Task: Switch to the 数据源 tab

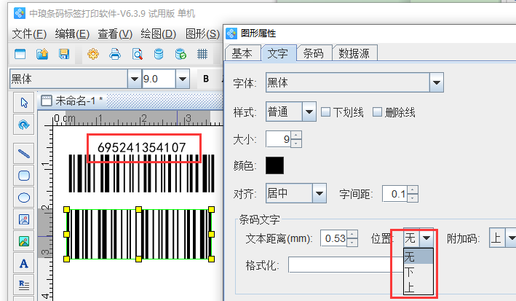Action: point(354,53)
